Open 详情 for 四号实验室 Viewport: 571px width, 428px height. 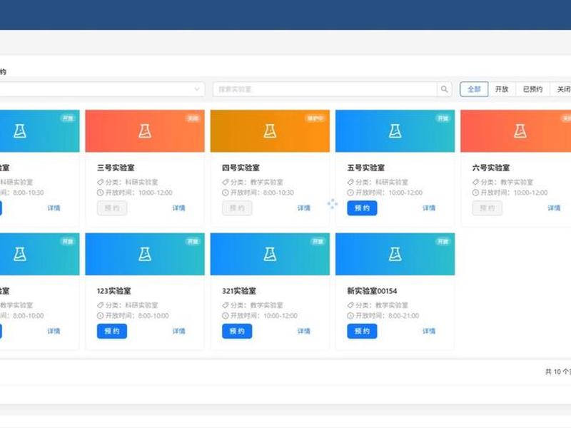(x=304, y=208)
